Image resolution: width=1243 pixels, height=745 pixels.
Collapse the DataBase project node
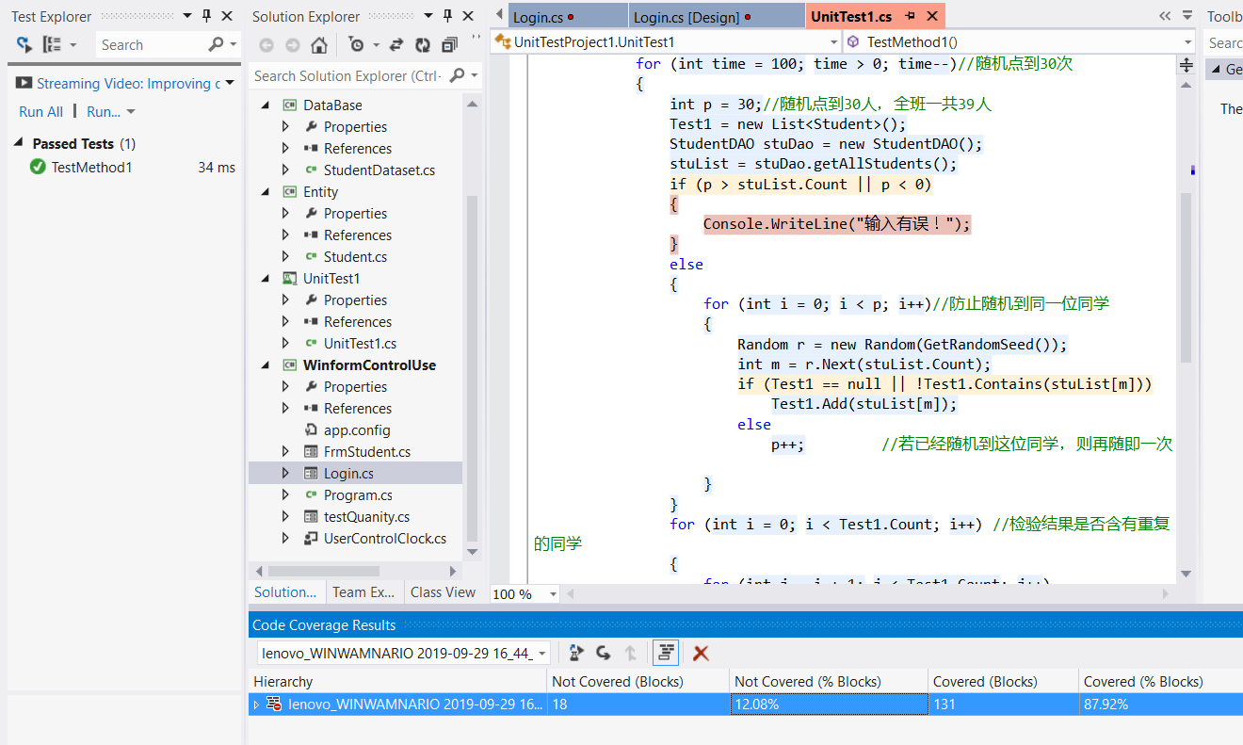pos(265,105)
